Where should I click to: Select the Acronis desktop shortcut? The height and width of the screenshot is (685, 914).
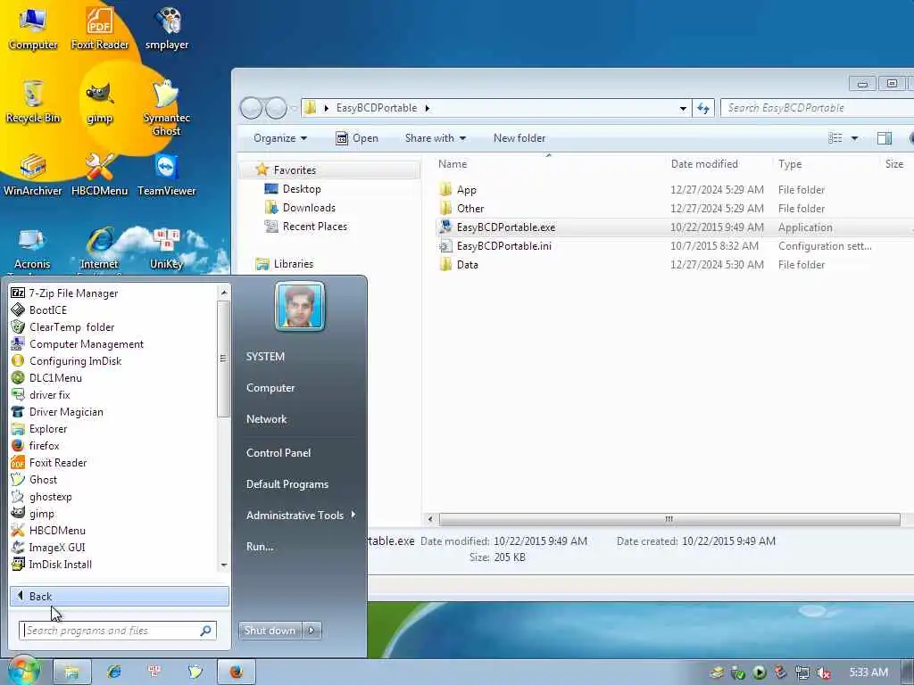tap(33, 250)
